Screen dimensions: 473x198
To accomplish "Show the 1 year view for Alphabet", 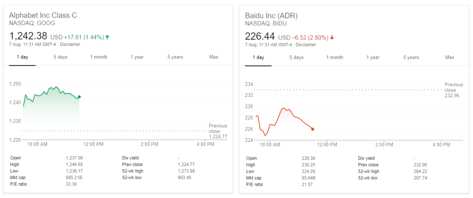I will click(137, 57).
